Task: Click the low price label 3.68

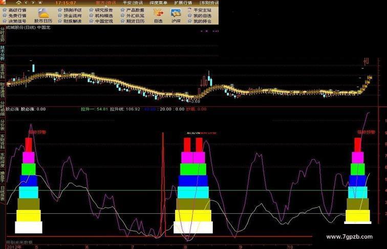Action: click(x=196, y=101)
